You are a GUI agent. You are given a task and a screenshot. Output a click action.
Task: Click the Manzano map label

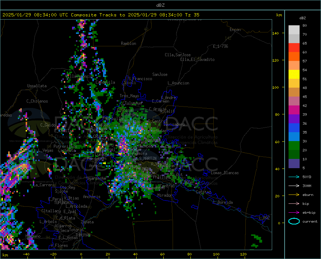33,236
